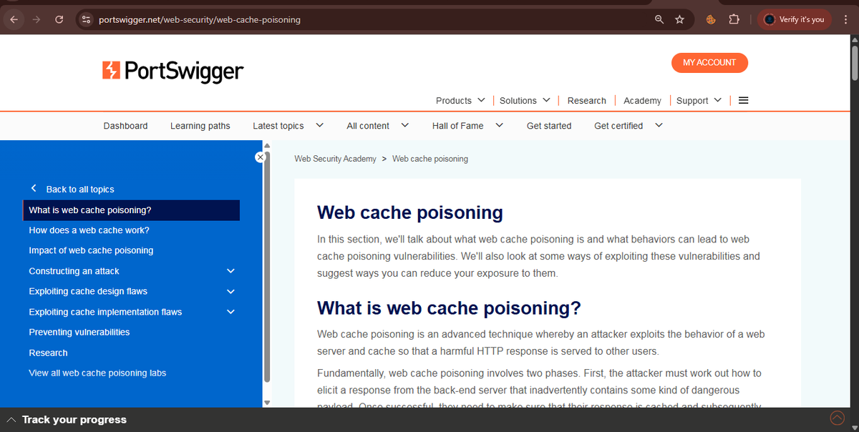Image resolution: width=859 pixels, height=432 pixels.
Task: Close the sidebar with the X icon
Action: click(261, 157)
